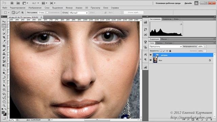
Task: Select the Blur tool
Action: click(x=4, y=69)
